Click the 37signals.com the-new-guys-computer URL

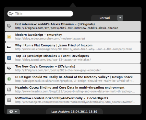click(x=58, y=70)
